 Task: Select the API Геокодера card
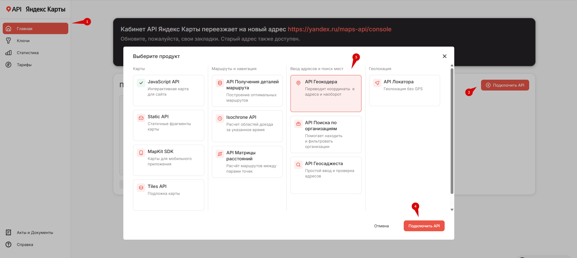pyautogui.click(x=326, y=94)
